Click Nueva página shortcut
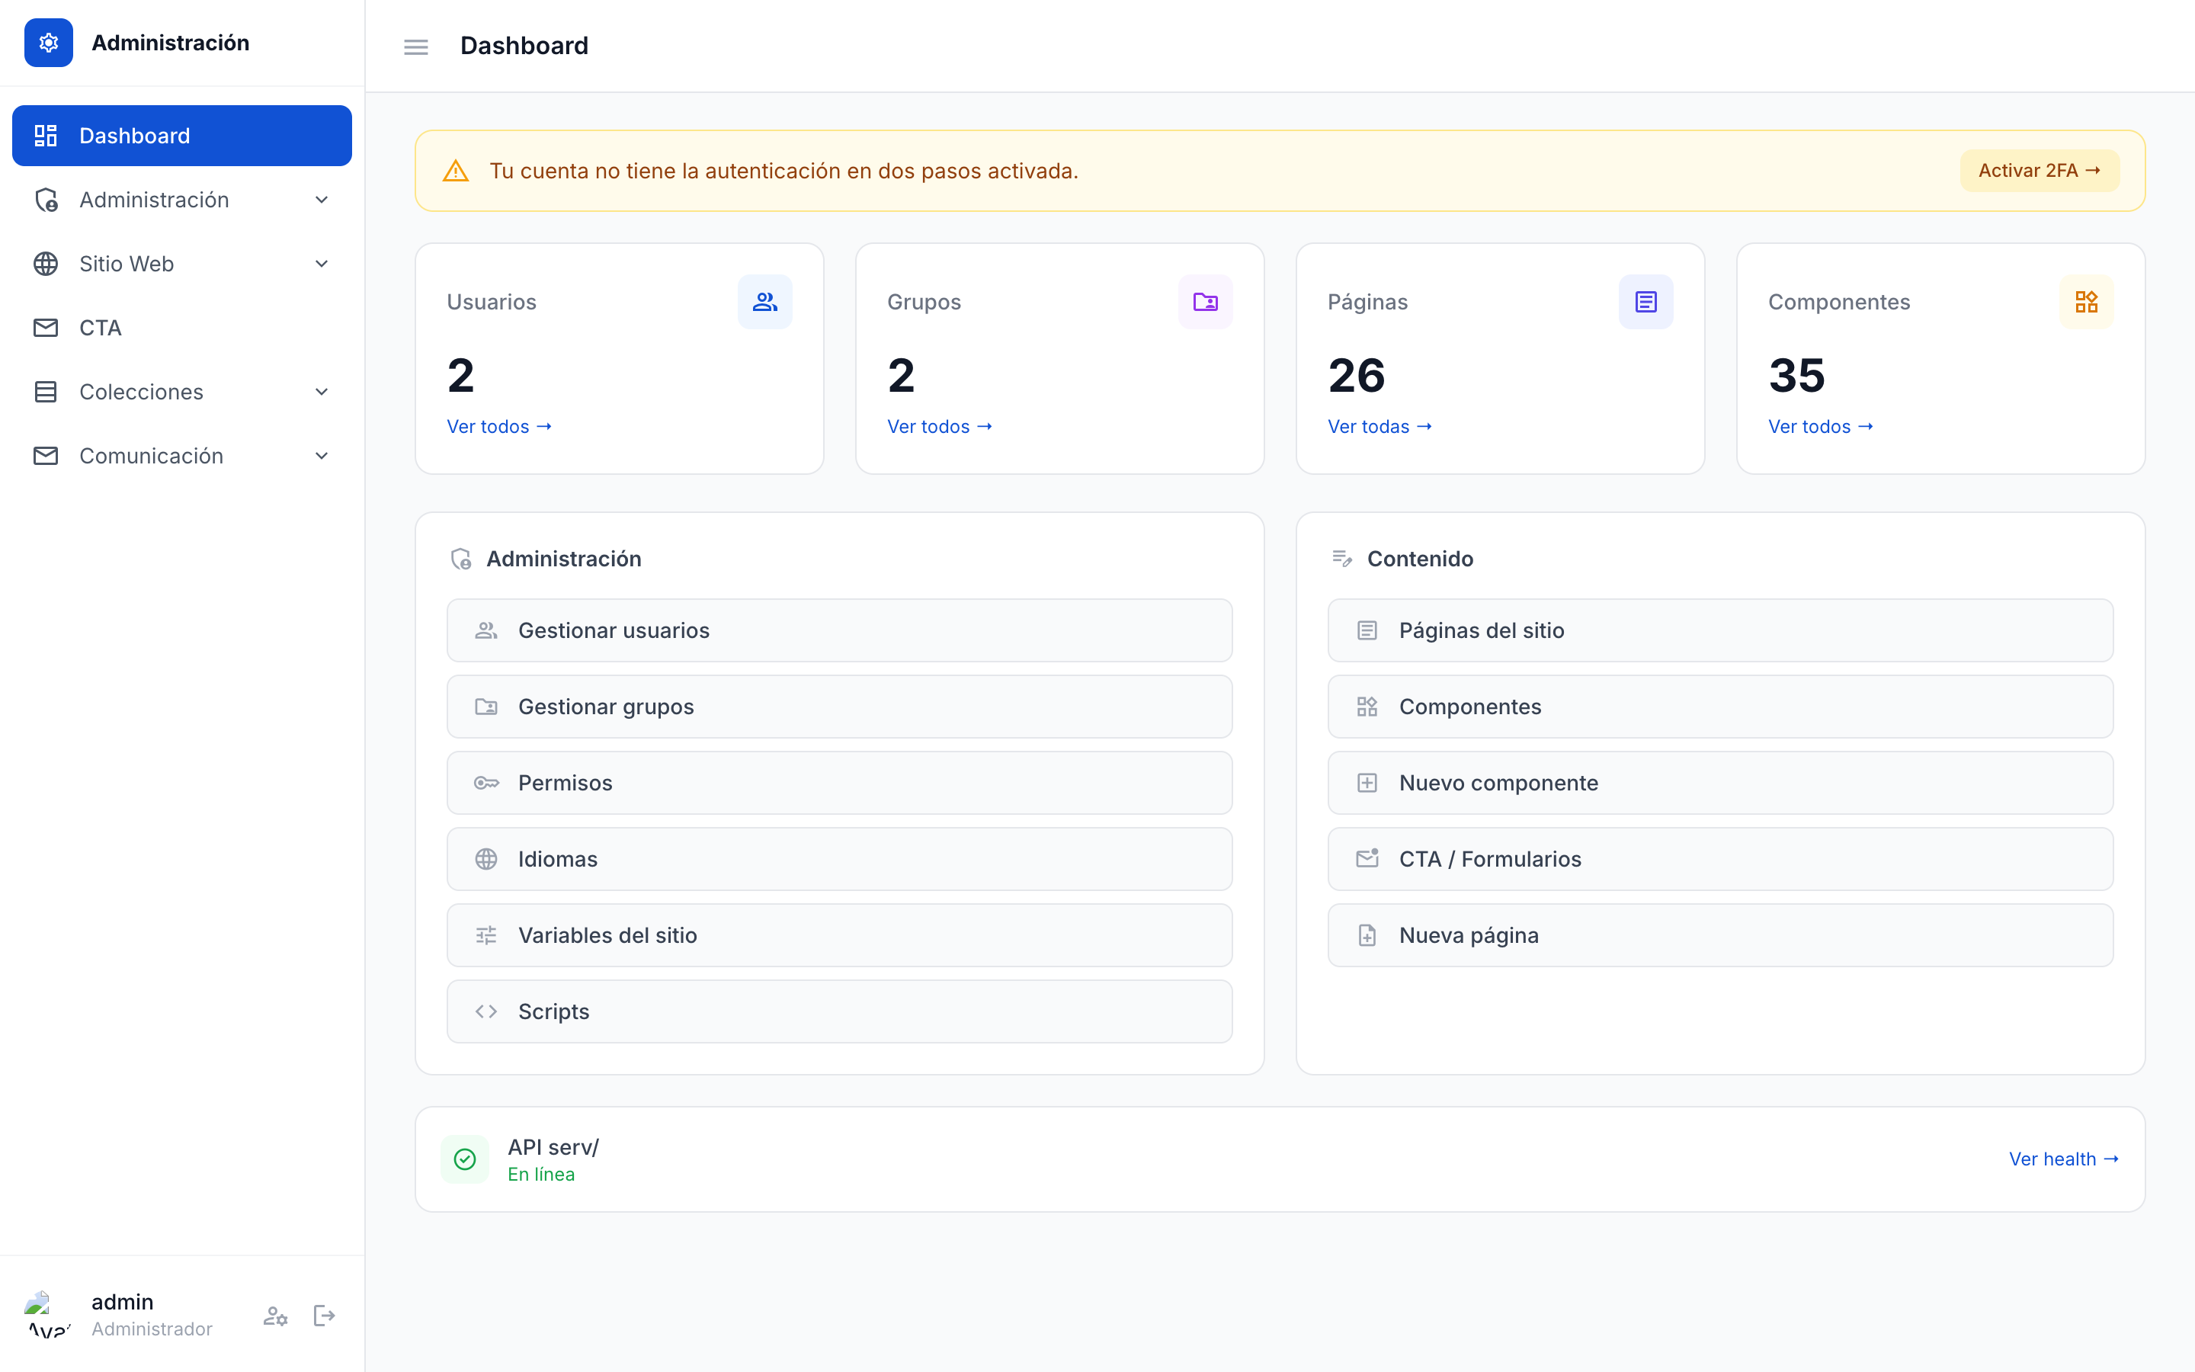The width and height of the screenshot is (2195, 1372). click(x=1719, y=935)
